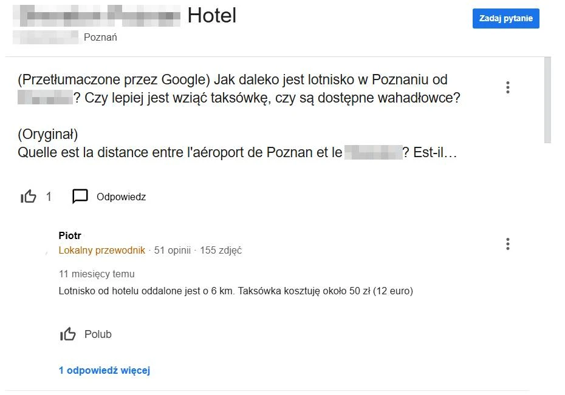Click Piotr's answer about the 6 km distance
The width and height of the screenshot is (565, 395).
[x=236, y=291]
